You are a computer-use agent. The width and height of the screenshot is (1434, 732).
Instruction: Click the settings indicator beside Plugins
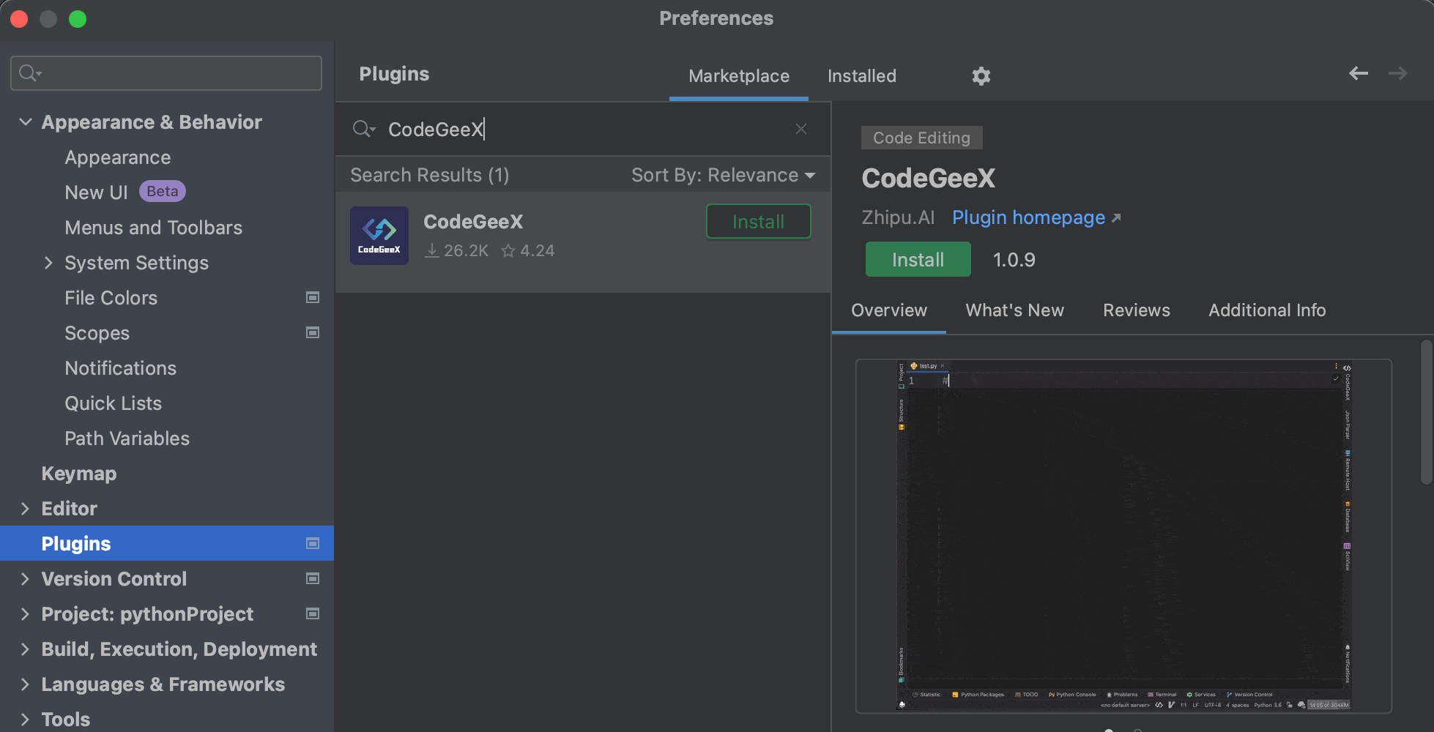313,543
